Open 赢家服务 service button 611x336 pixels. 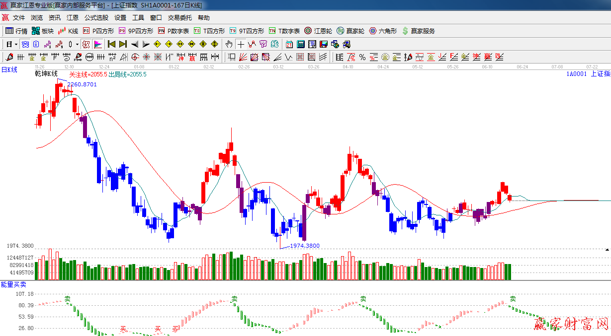[418, 31]
